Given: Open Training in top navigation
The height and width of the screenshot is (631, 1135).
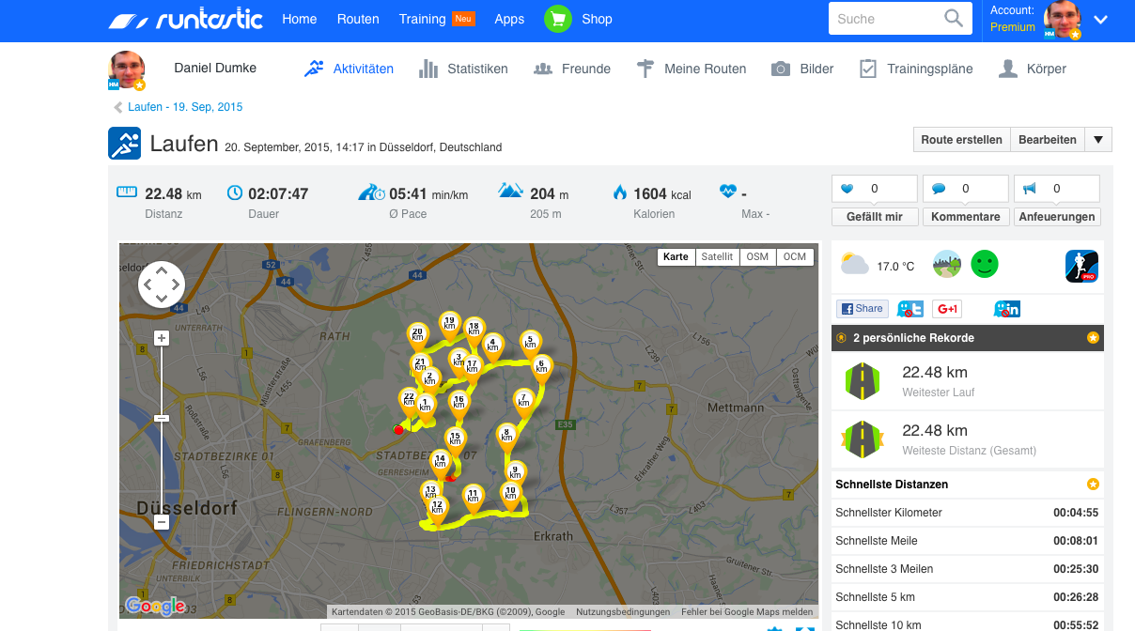Looking at the screenshot, I should coord(422,19).
